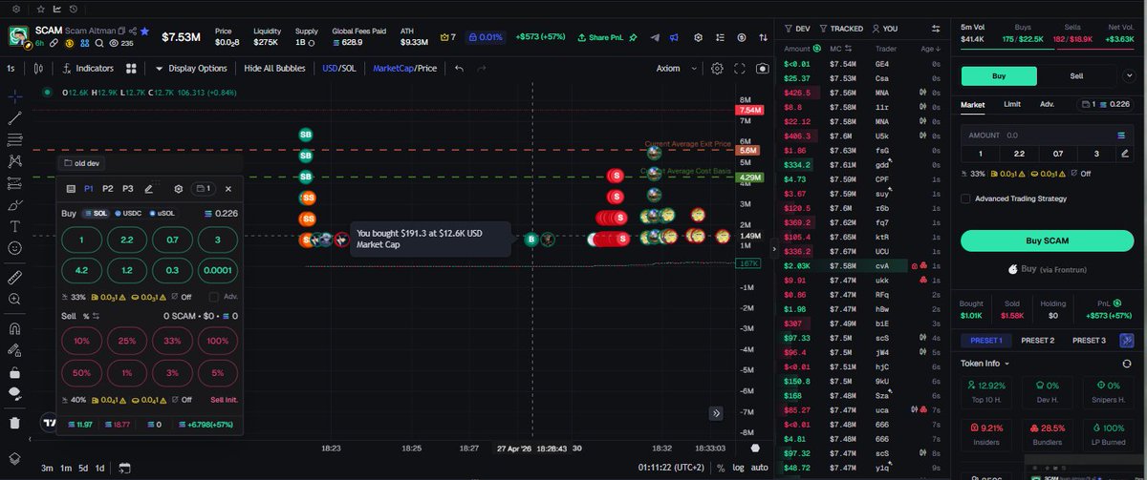Sort the trades table by Age
This screenshot has height=480, width=1147.
coord(931,48)
